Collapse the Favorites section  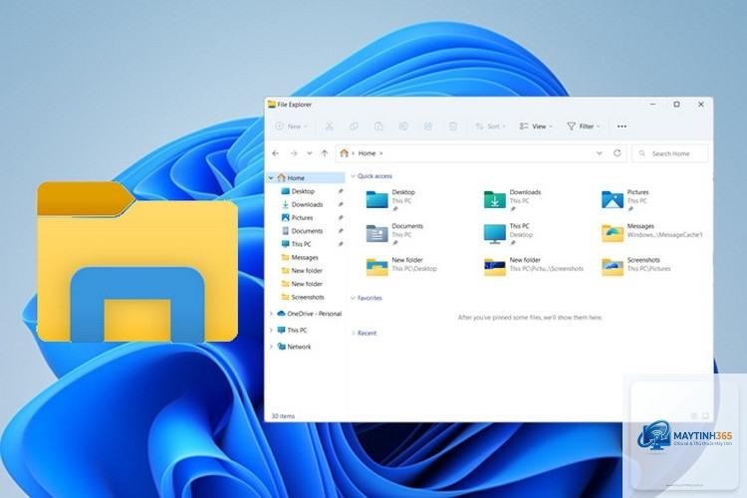tap(353, 298)
